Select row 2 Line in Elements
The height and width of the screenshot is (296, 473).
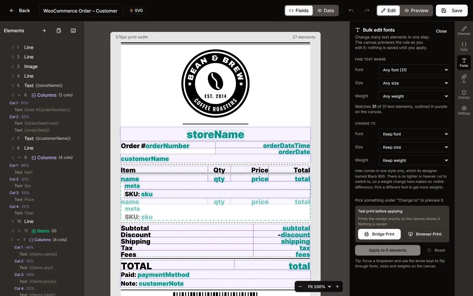click(x=42, y=57)
